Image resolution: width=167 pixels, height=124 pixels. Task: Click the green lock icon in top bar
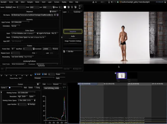click(x=118, y=2)
